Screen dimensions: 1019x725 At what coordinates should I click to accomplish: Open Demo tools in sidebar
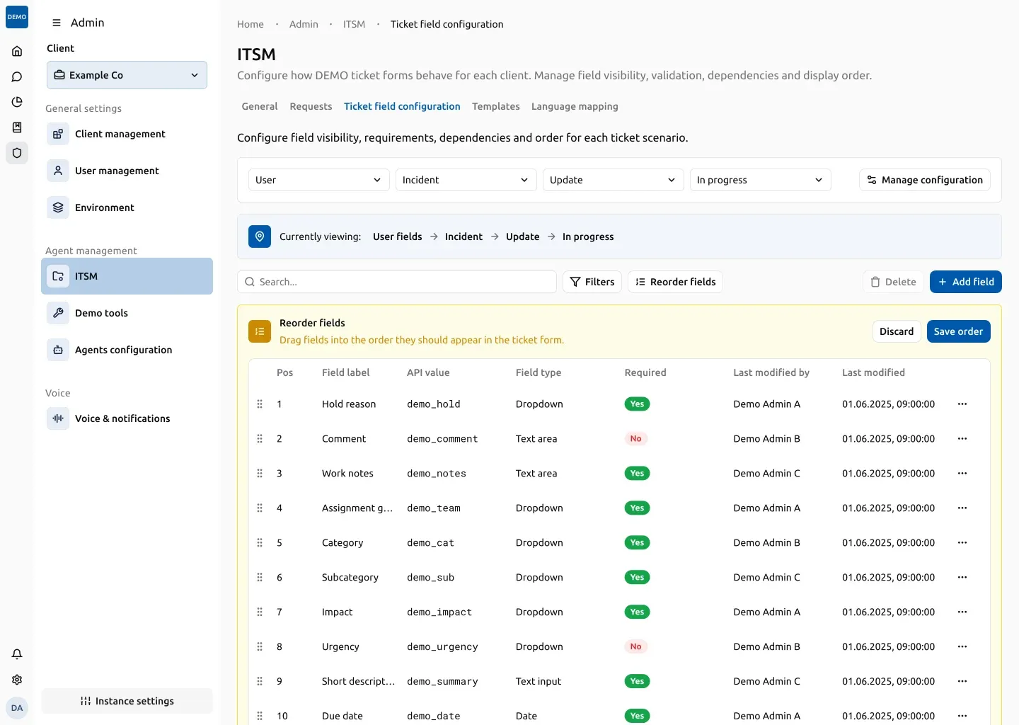pyautogui.click(x=127, y=313)
